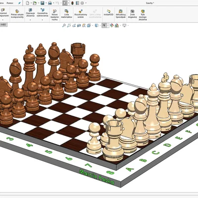Screen dimensions: 198x198
Task: Click the Apply Scene icon
Action: coord(117,25)
